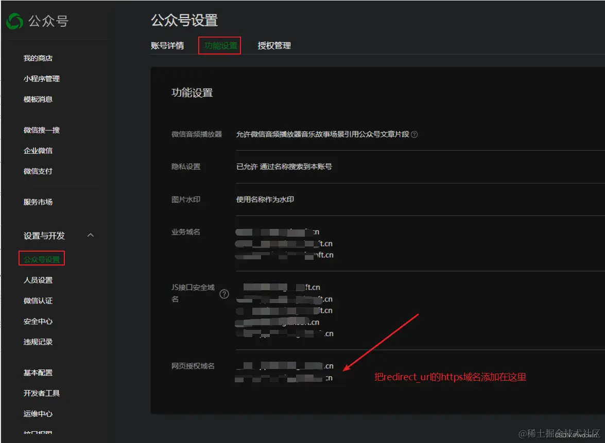Open the help tooltip beside JS接口安全域名
Viewport: 605px width, 443px height.
tap(224, 294)
